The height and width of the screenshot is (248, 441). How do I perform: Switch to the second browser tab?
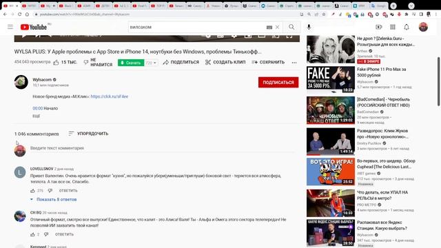(29, 6)
